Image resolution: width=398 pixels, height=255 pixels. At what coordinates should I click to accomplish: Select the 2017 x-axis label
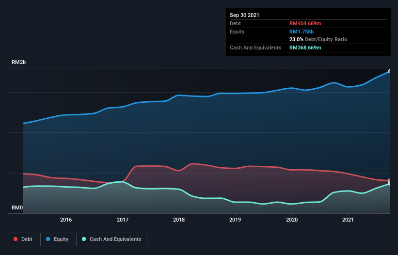[x=123, y=220]
